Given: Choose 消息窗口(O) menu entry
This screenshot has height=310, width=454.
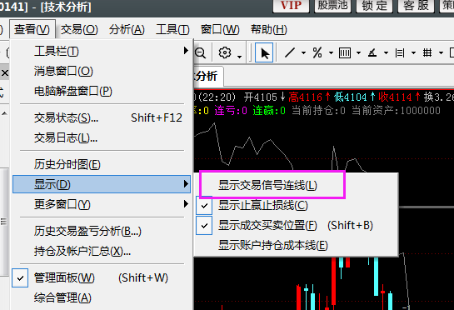Looking at the screenshot, I should coord(102,71).
